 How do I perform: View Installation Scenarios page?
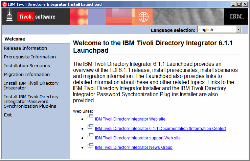(x=27, y=65)
